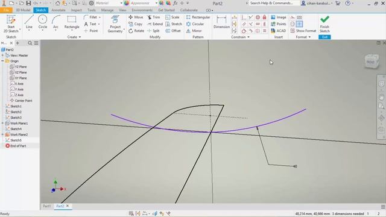Expand the Work Plane1 node

click(x=2, y=123)
